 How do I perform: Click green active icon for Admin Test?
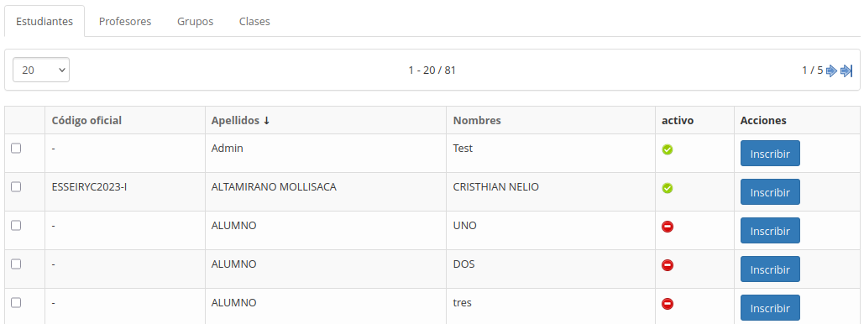point(668,149)
